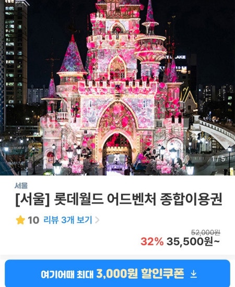Viewport: 235px width, 287px height.
Task: Open the pink castle photo
Action: point(118,88)
